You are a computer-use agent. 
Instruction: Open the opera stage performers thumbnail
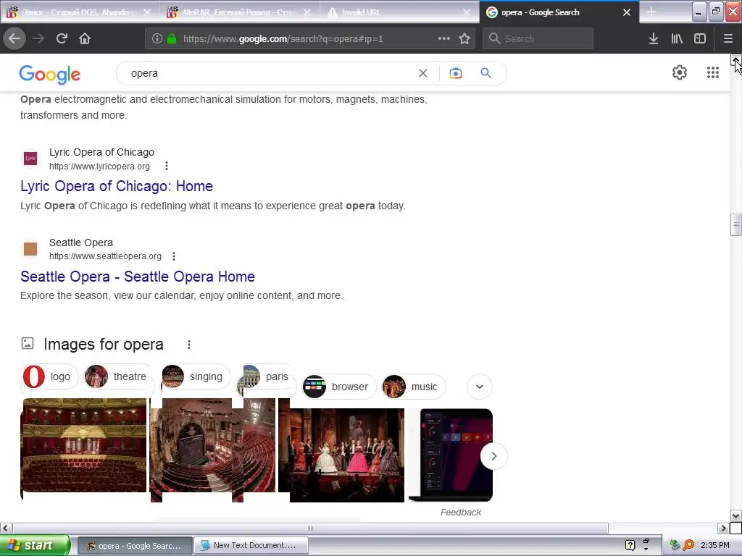coord(346,455)
